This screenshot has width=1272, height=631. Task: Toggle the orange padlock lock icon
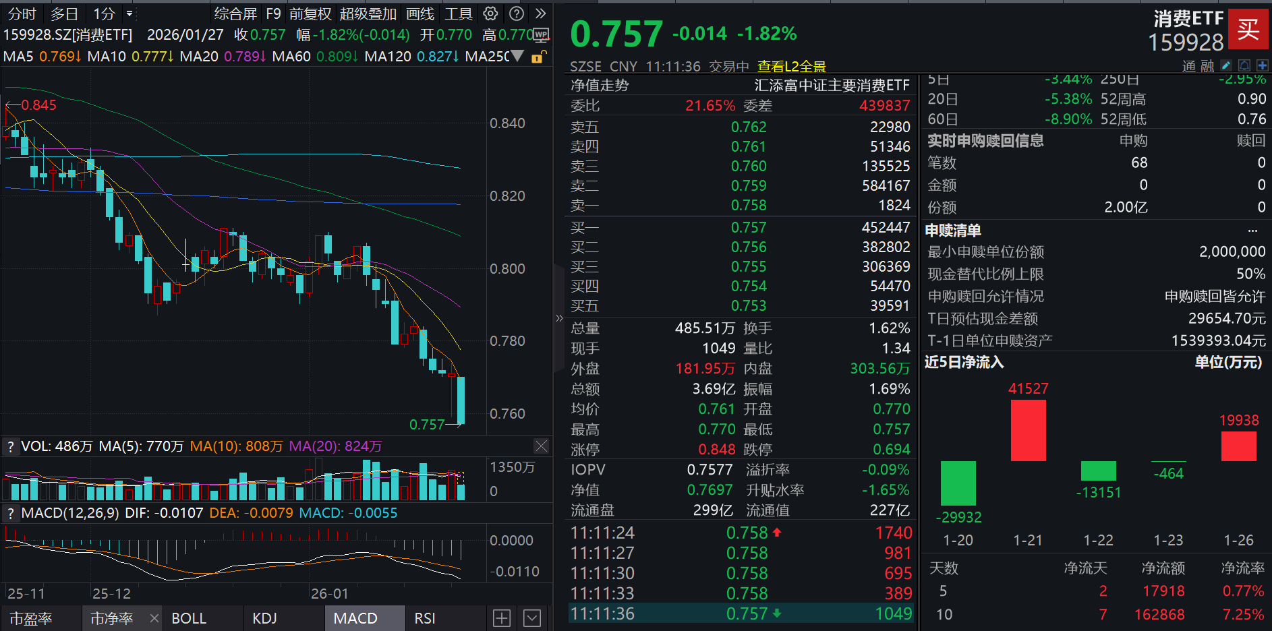click(537, 57)
